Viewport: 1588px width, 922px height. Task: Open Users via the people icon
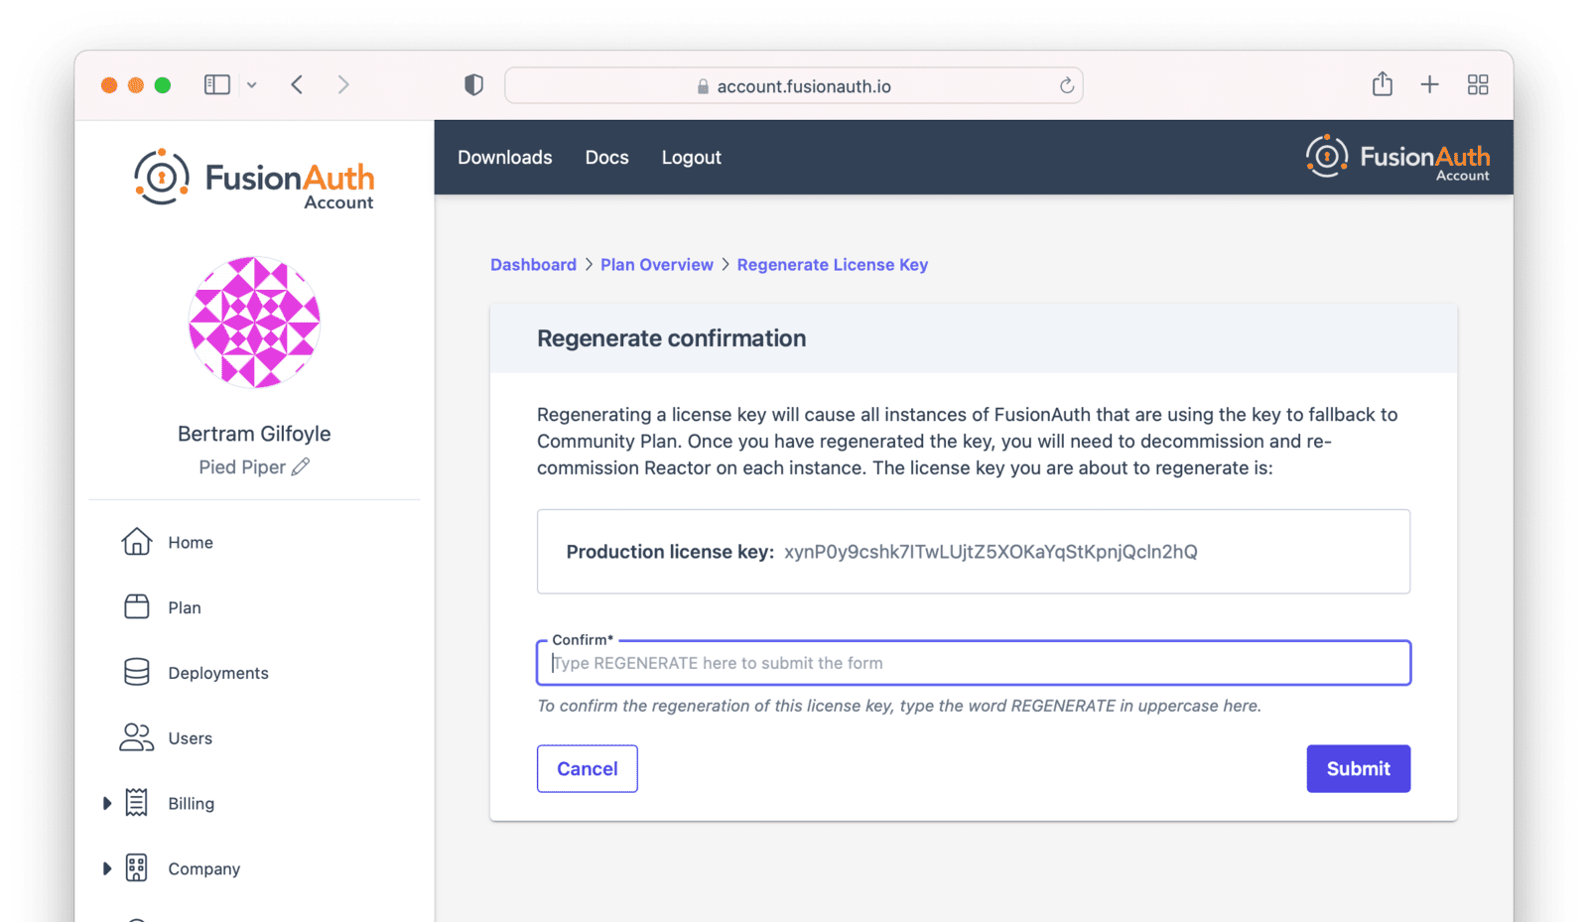tap(135, 737)
